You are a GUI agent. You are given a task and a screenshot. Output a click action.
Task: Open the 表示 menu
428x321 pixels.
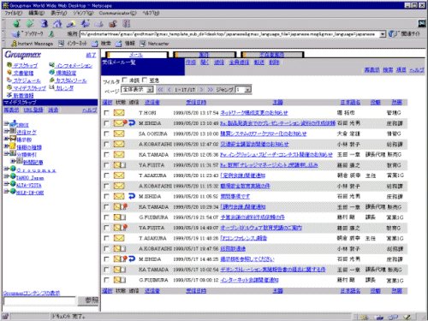tap(59, 13)
